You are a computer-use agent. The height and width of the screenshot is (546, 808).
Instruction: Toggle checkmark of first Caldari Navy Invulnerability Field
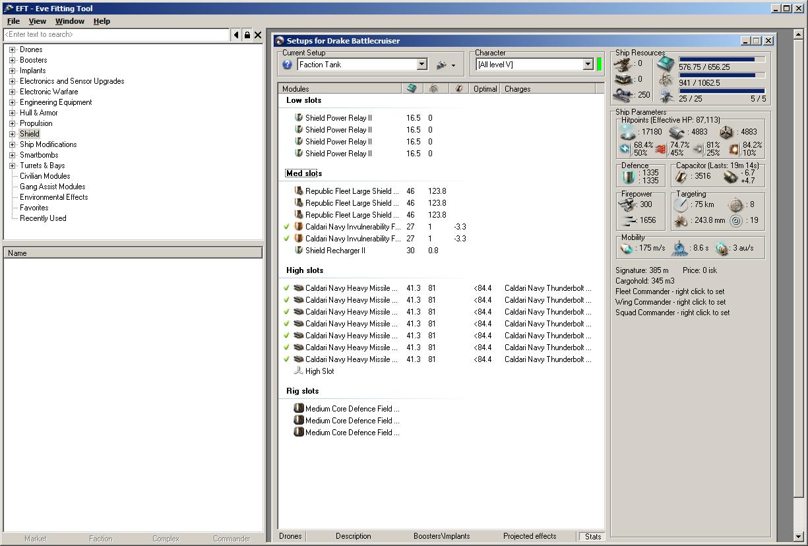[x=286, y=227]
